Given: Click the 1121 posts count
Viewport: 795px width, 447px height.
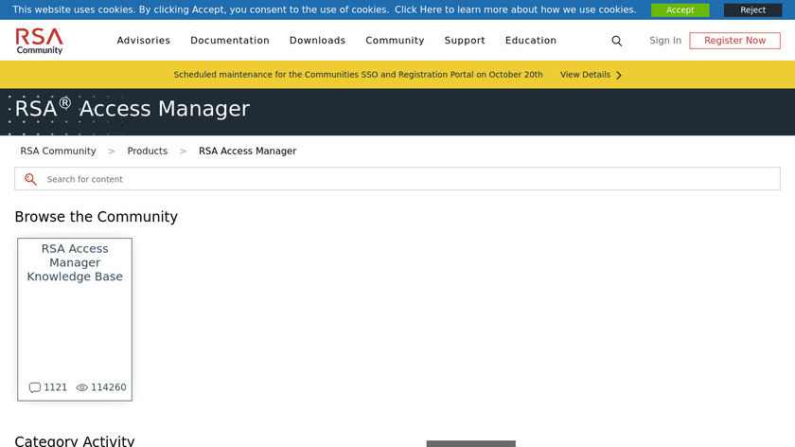Looking at the screenshot, I should (55, 387).
